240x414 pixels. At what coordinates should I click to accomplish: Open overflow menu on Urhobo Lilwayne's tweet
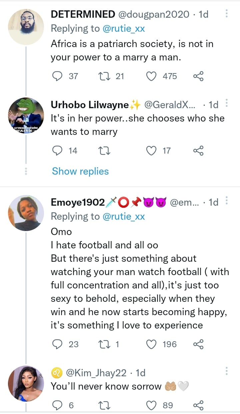coord(227,105)
